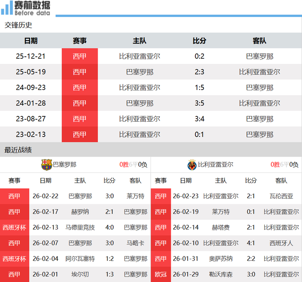Click 比利亚雷亚尔 home team on 24-09-23 row
Screen dimensions: 302x282
coord(140,88)
